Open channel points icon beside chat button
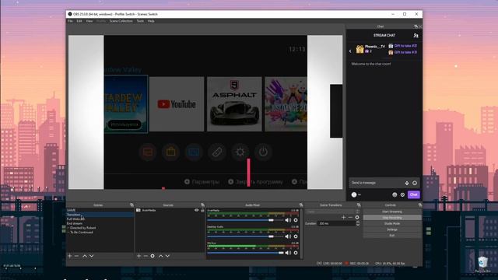Viewport: 498px width, 280px height. point(395,194)
